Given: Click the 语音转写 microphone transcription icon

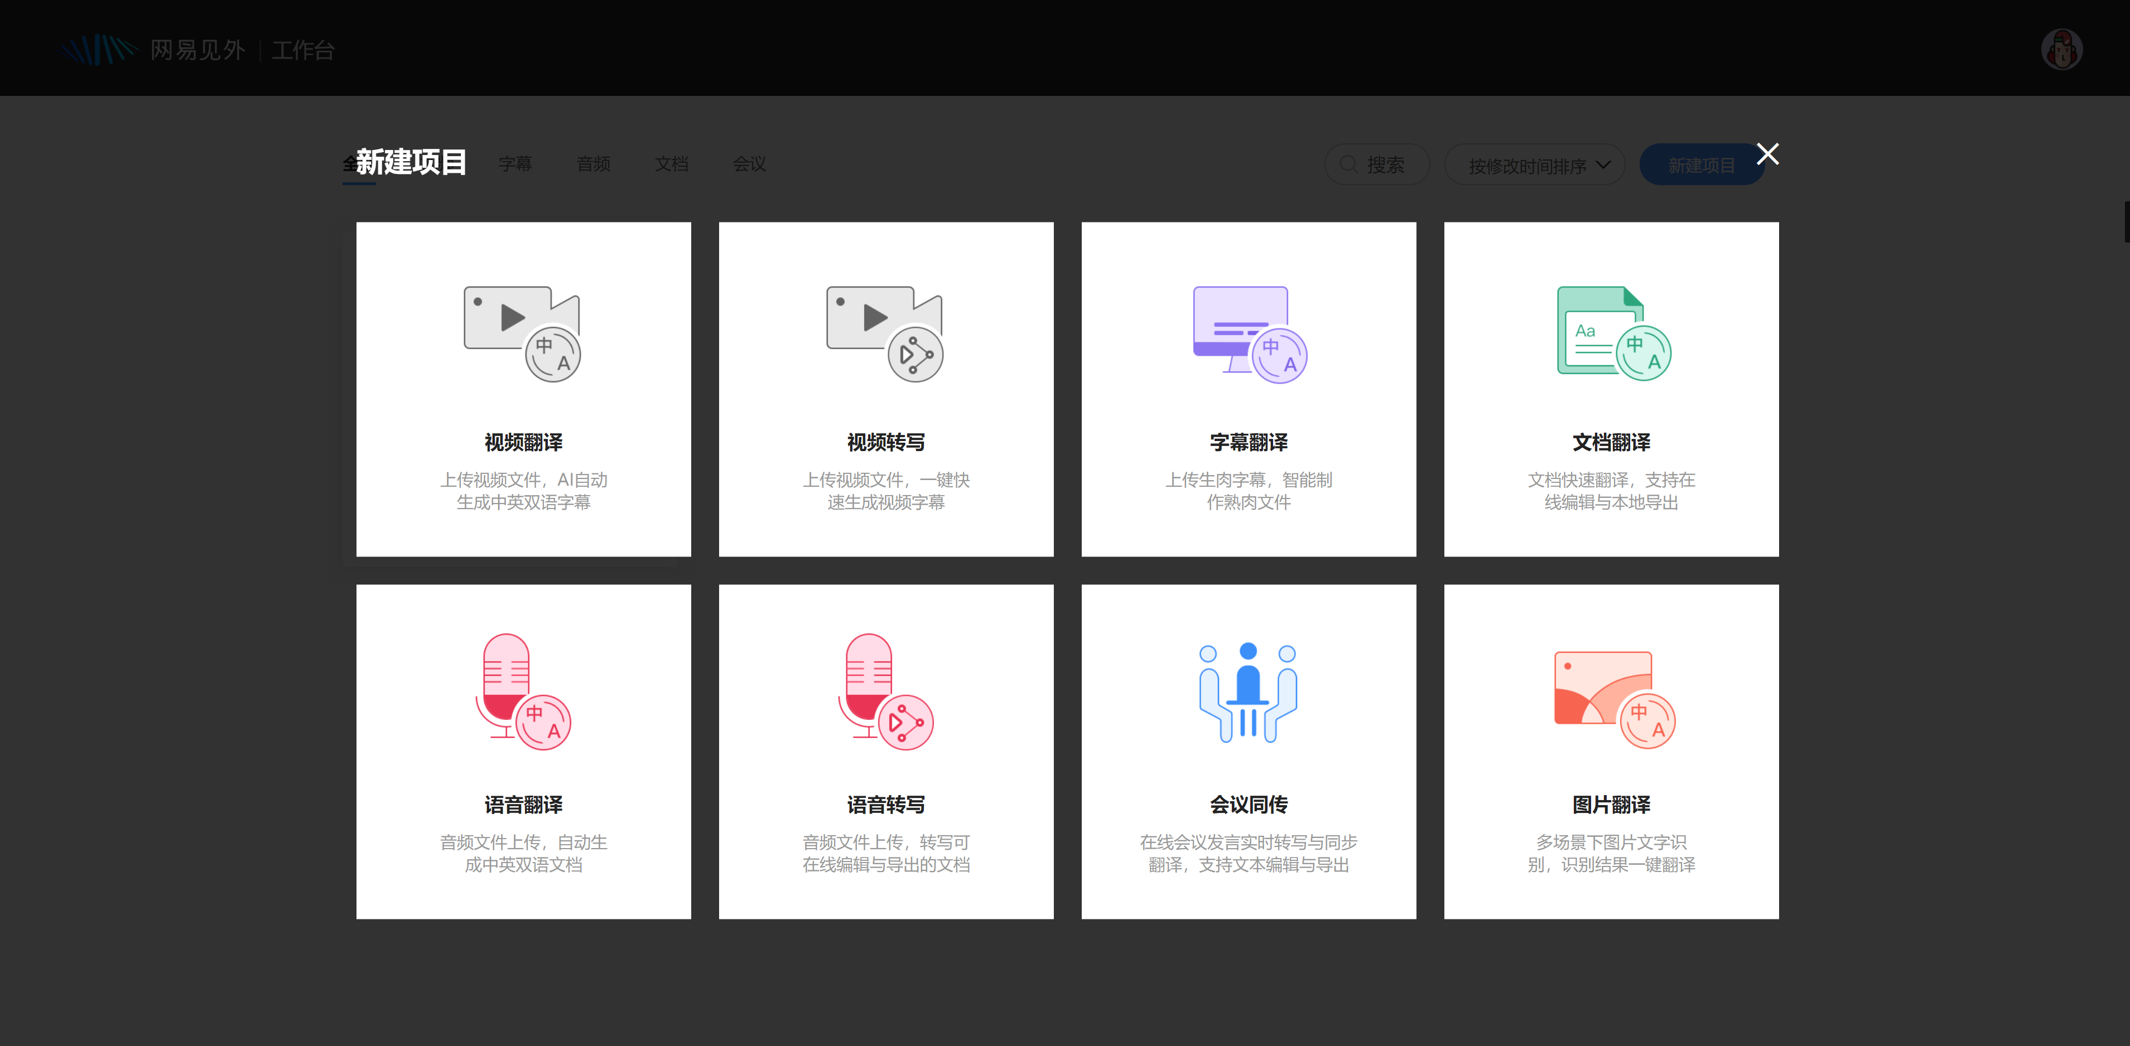Looking at the screenshot, I should (x=885, y=691).
